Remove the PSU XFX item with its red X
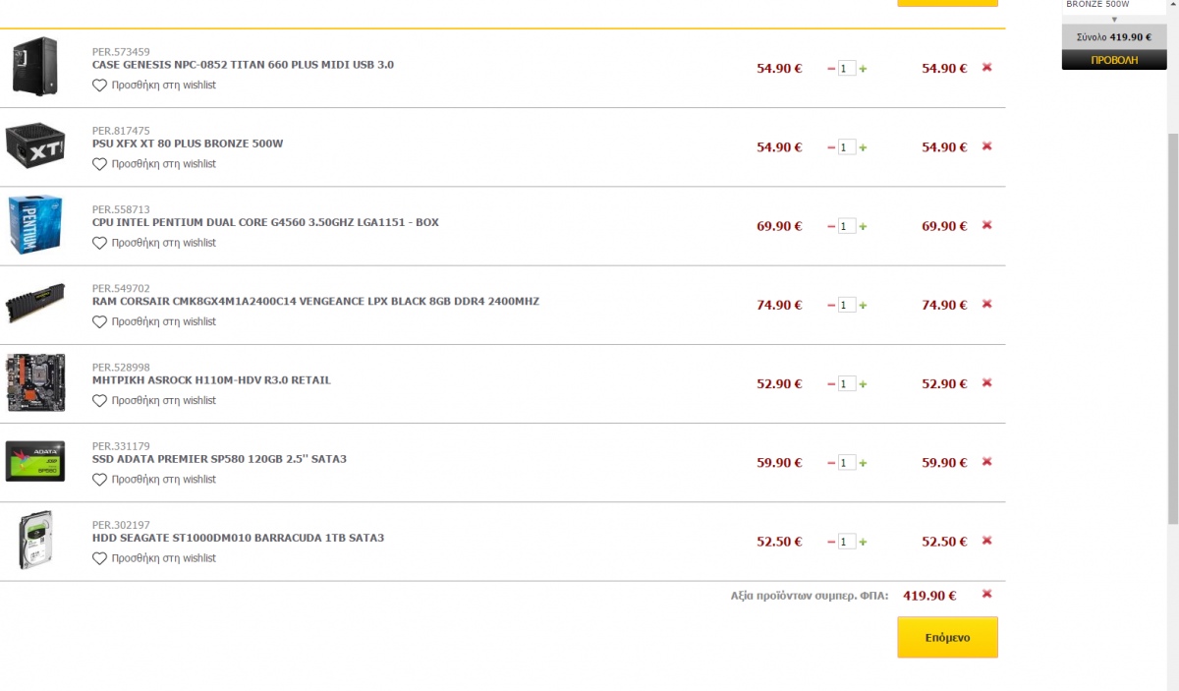The width and height of the screenshot is (1179, 691). pyautogui.click(x=986, y=146)
